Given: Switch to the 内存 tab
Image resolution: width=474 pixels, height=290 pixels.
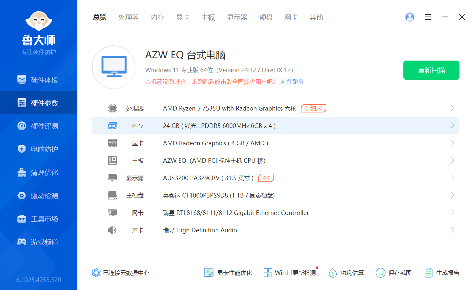Looking at the screenshot, I should tap(158, 17).
